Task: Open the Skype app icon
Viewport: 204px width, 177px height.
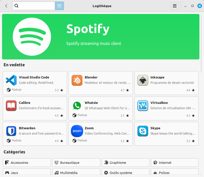Action: (x=143, y=131)
